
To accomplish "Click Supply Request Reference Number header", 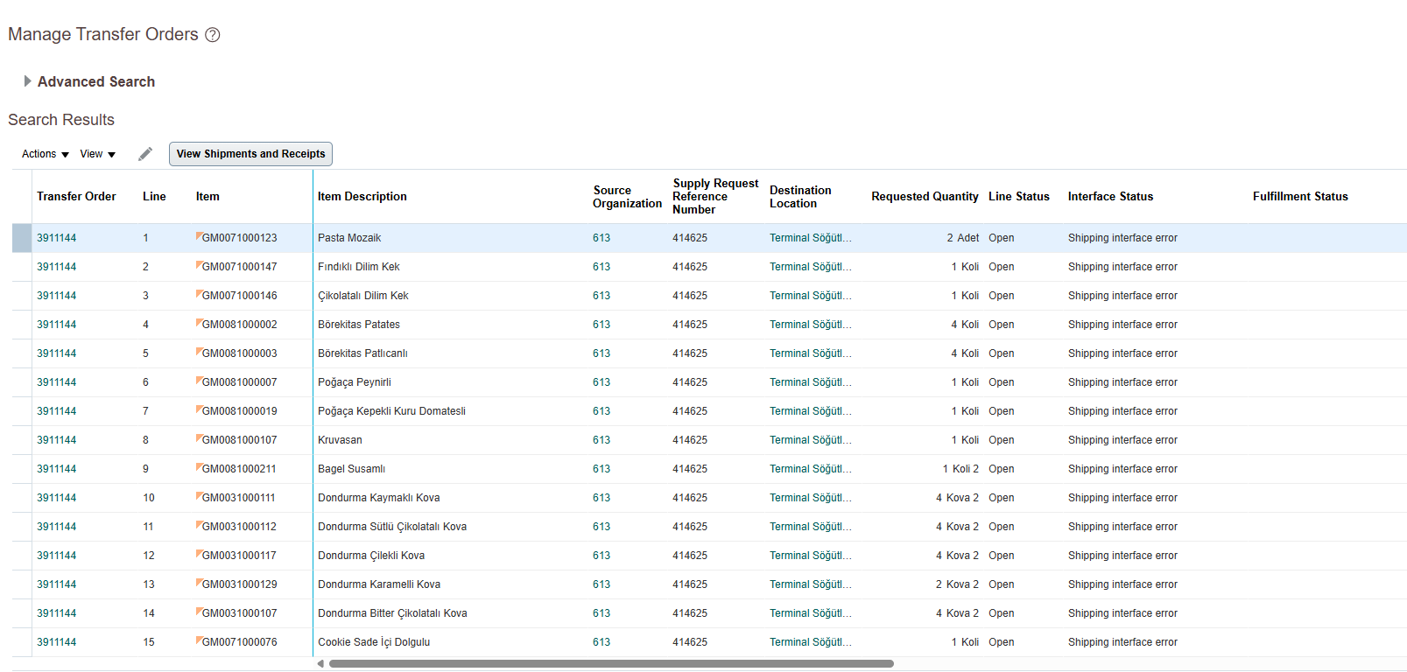I will click(715, 197).
